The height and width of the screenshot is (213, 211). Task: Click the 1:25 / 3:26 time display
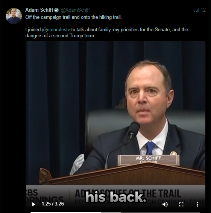(x=53, y=204)
